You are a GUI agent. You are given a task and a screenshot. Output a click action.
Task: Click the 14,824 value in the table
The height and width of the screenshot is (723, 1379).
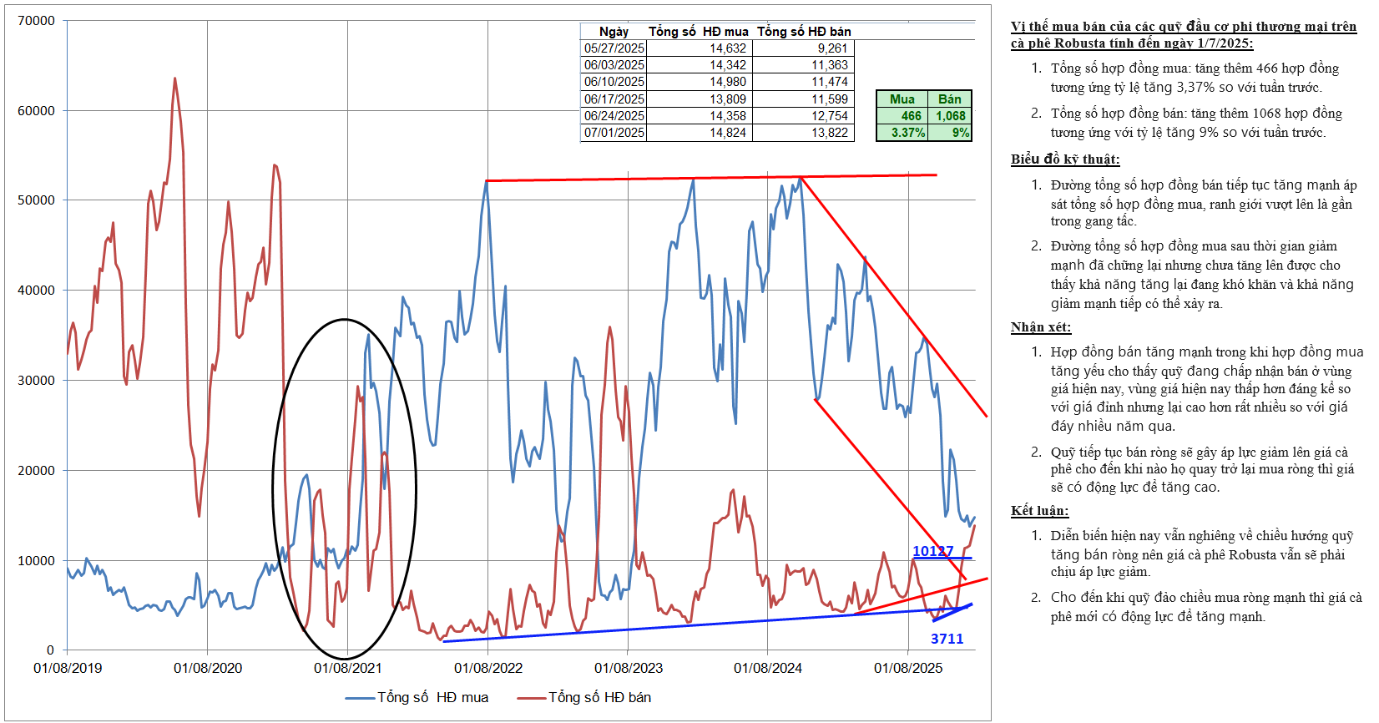pyautogui.click(x=727, y=133)
